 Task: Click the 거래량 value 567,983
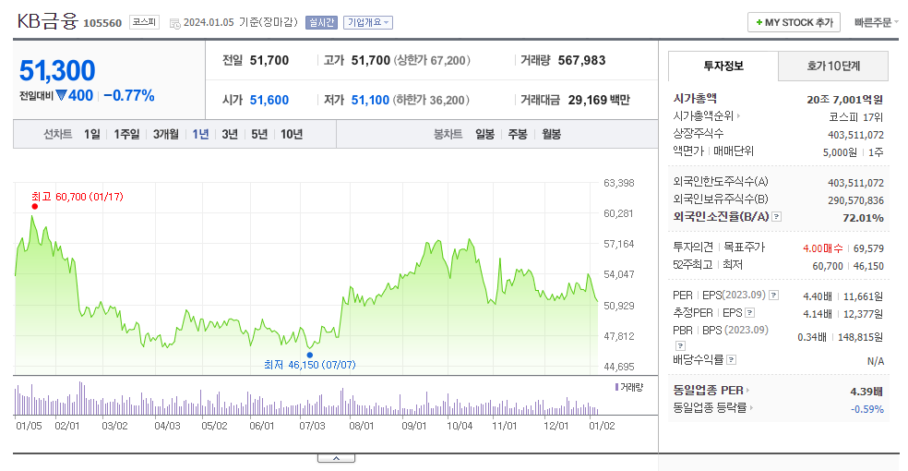point(582,60)
